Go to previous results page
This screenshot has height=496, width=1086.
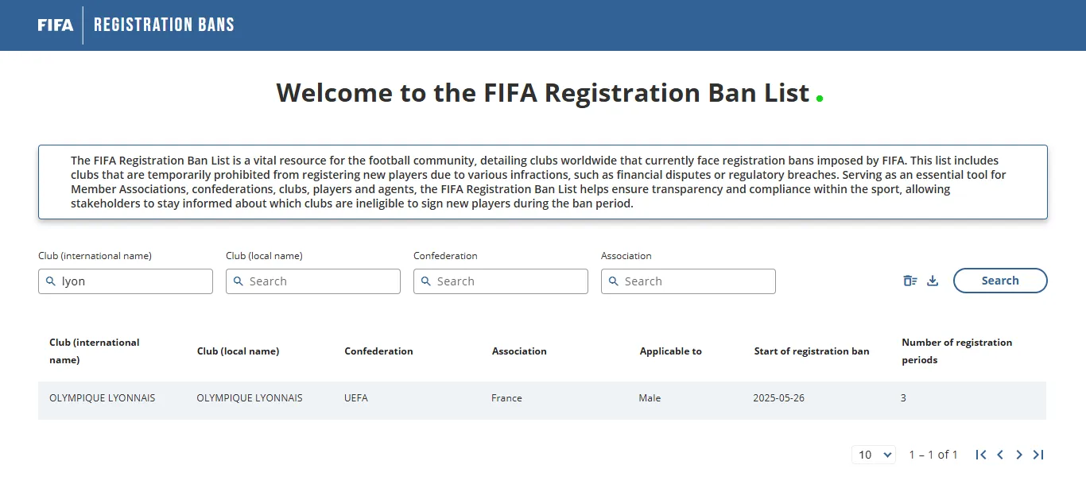(1000, 455)
